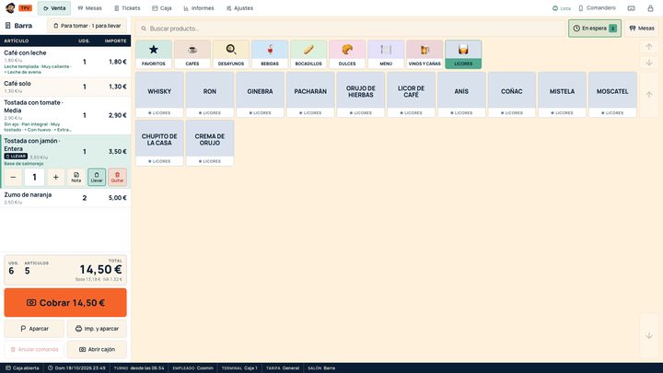This screenshot has width=663, height=373.
Task: Select the Vinos y Cañas beer category
Action: click(x=425, y=54)
